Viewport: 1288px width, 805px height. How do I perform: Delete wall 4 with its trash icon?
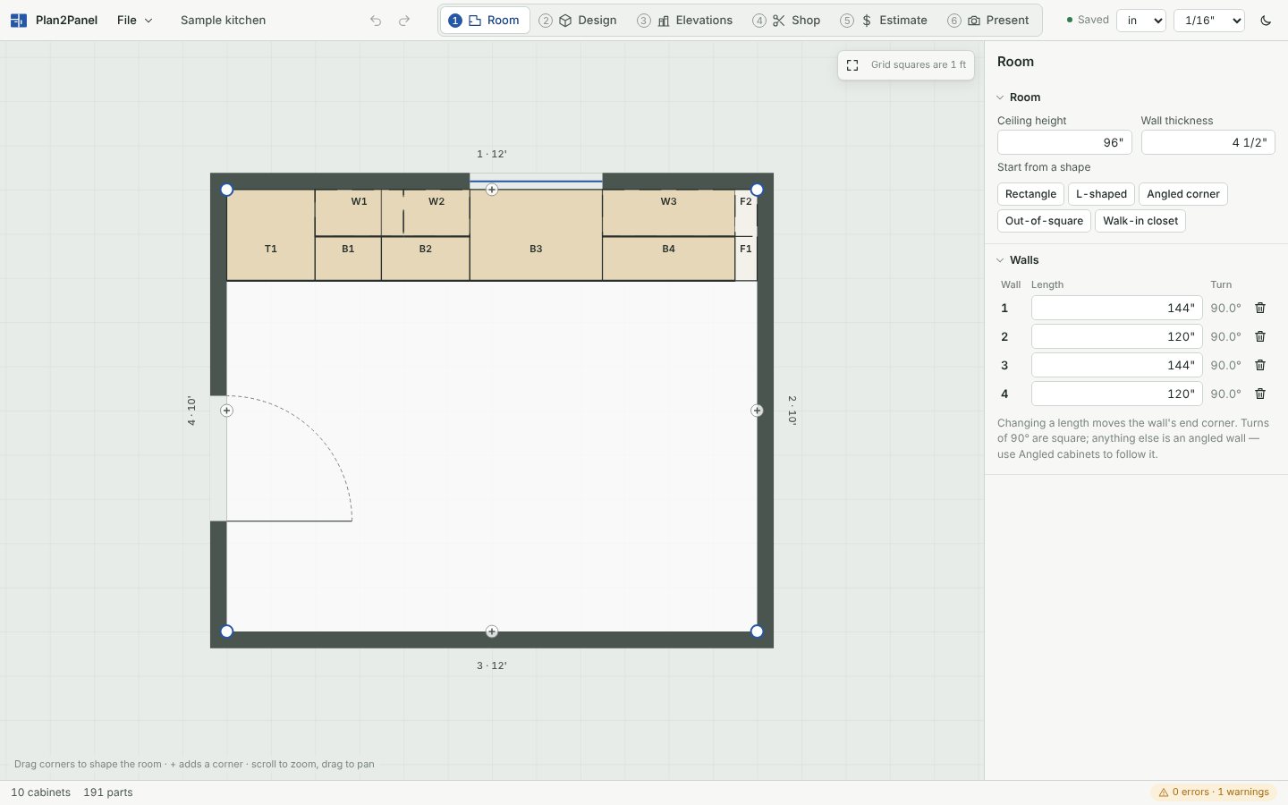(x=1260, y=394)
